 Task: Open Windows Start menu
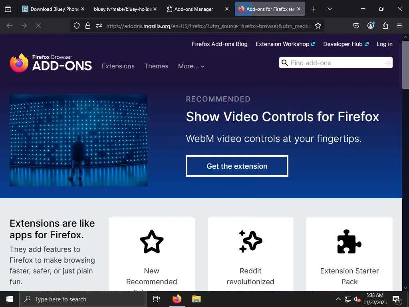point(10,299)
